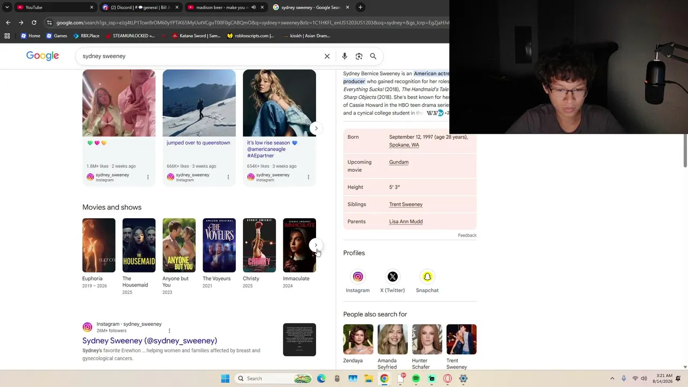Open the Anyone but You poster
This screenshot has height=387, width=688.
click(x=179, y=245)
